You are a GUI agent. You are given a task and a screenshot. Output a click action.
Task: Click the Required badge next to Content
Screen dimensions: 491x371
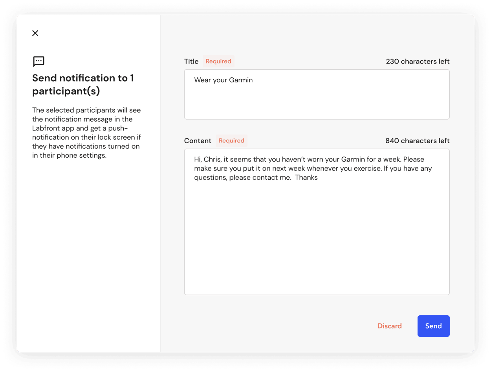[231, 140]
